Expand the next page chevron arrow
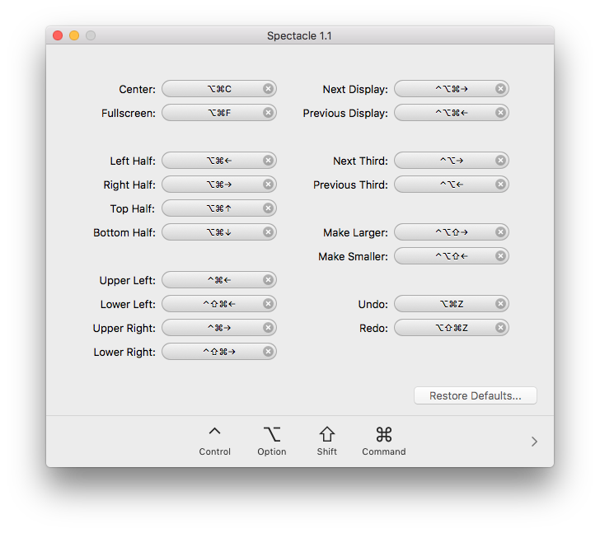 534,442
